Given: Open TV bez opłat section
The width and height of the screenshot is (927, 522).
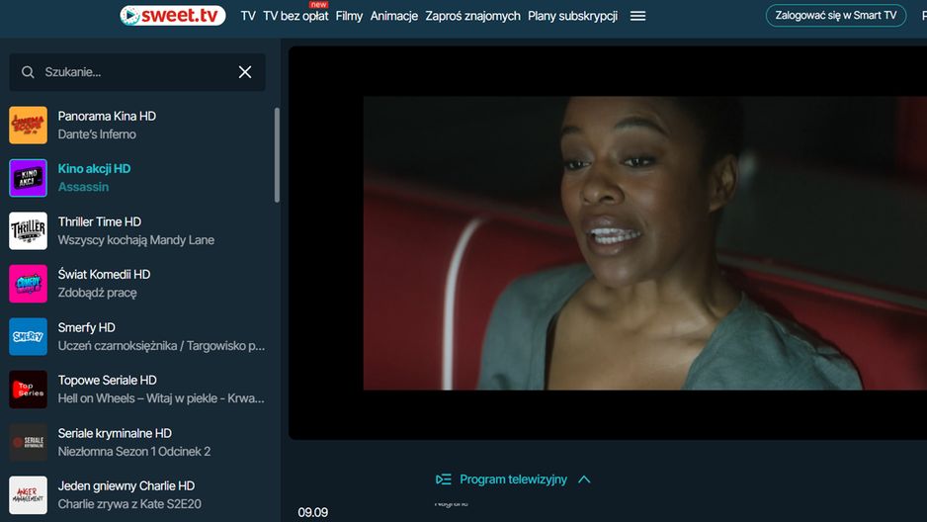Looking at the screenshot, I should click(295, 16).
